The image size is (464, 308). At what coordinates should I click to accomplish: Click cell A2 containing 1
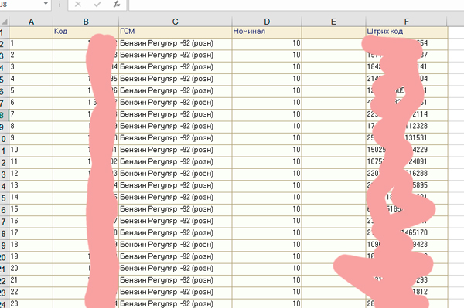(31, 44)
